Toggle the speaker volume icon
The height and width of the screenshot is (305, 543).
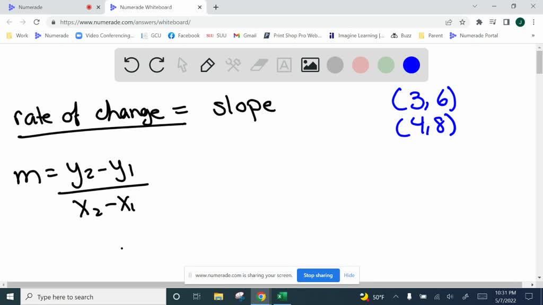point(450,297)
